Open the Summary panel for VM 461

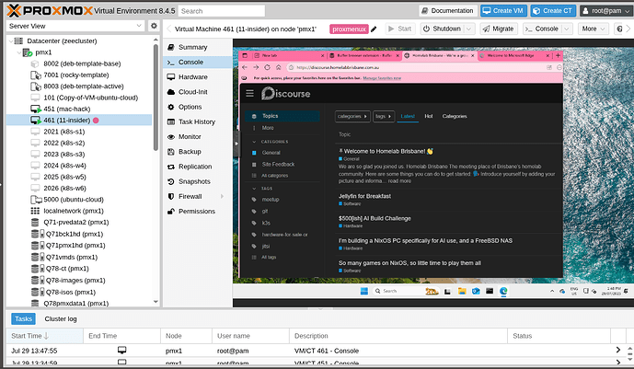click(x=192, y=46)
